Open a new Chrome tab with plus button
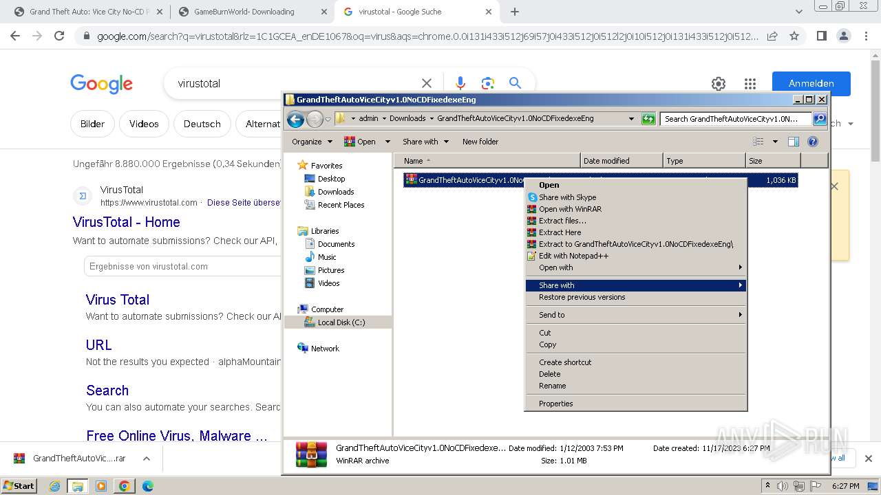 point(515,12)
